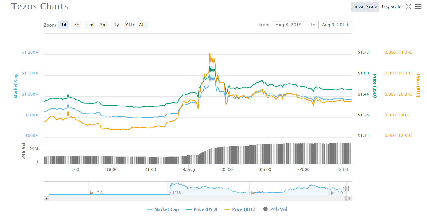Toggle Market Cap series in legend
Image resolution: width=427 pixels, height=216 pixels.
[x=163, y=209]
